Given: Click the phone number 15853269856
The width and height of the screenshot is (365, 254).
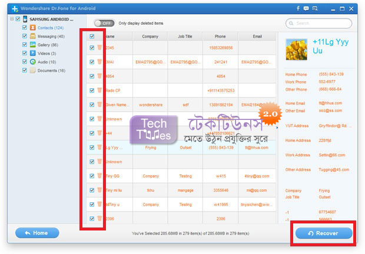Looking at the screenshot, I should (221, 48).
